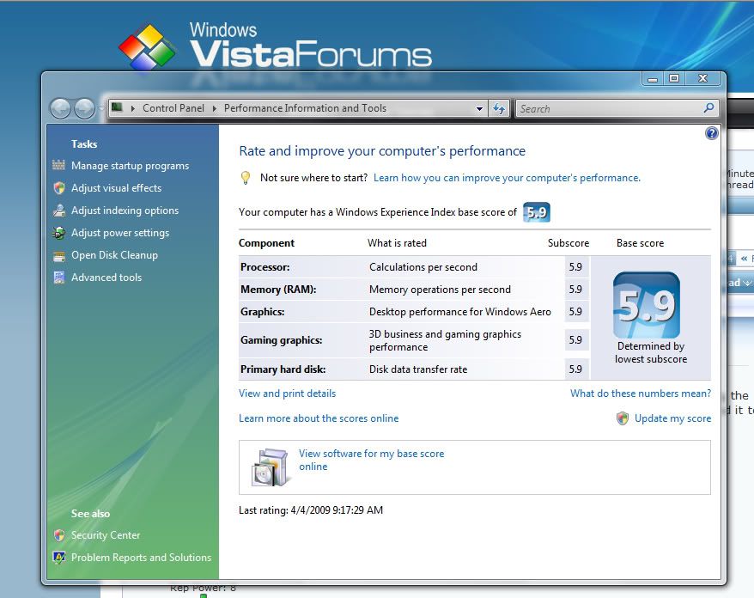Click the Primary hard disk 5.9 subscore
Screen dimensions: 754x598
575,369
